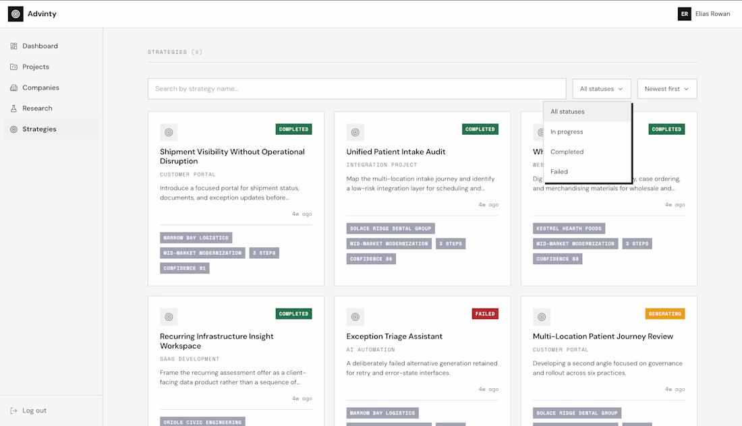Click the Strategies target icon in sidebar
The height and width of the screenshot is (426, 742).
[x=13, y=129]
